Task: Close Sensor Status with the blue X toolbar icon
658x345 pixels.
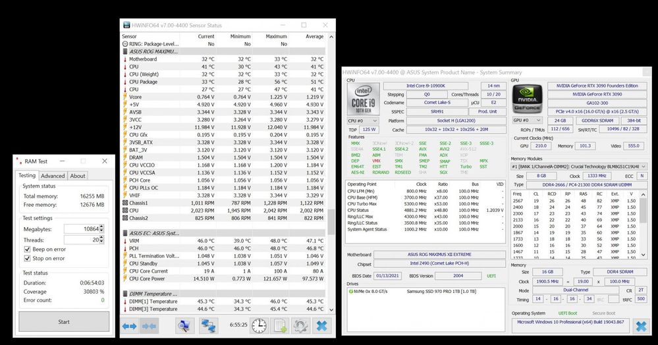Action: [x=322, y=326]
